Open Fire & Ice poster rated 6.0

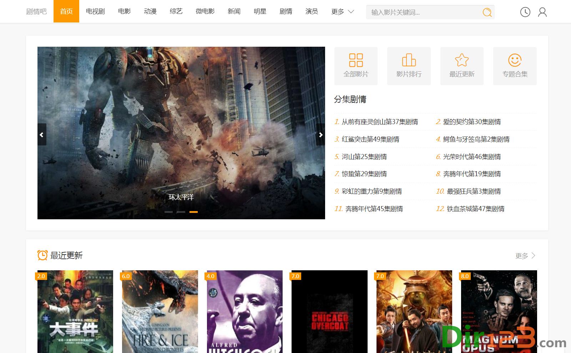point(160,312)
